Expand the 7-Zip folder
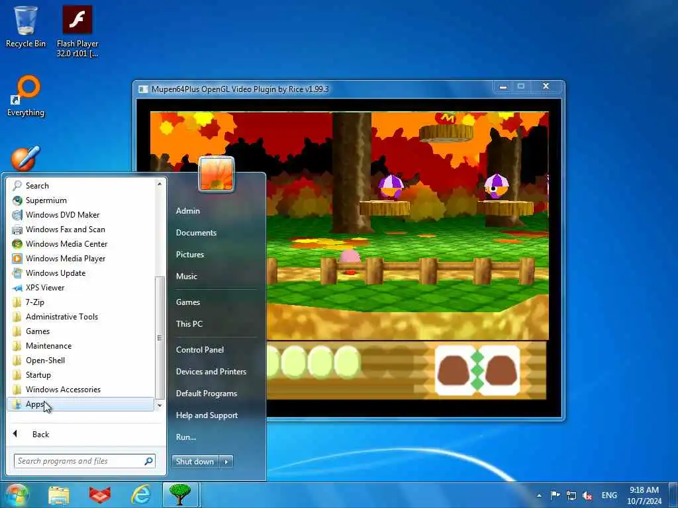The height and width of the screenshot is (508, 678). pos(80,302)
